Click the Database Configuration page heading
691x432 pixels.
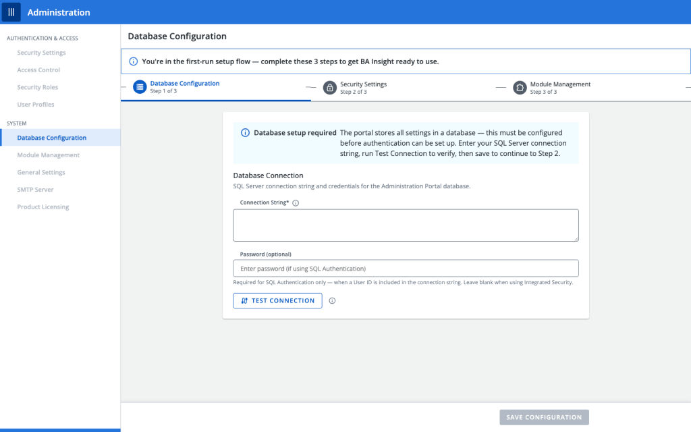177,36
